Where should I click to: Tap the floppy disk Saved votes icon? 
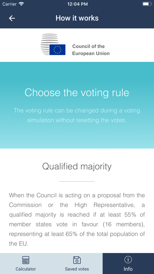77,260
